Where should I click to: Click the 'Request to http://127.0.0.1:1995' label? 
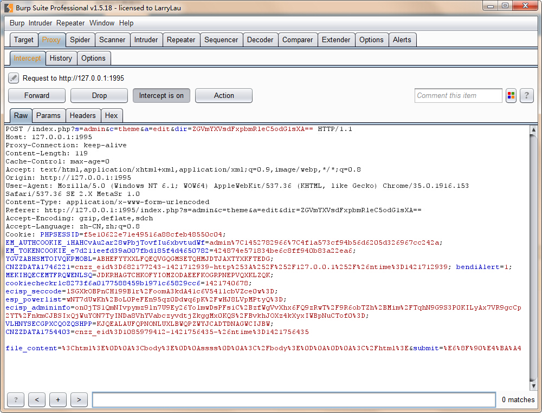73,78
